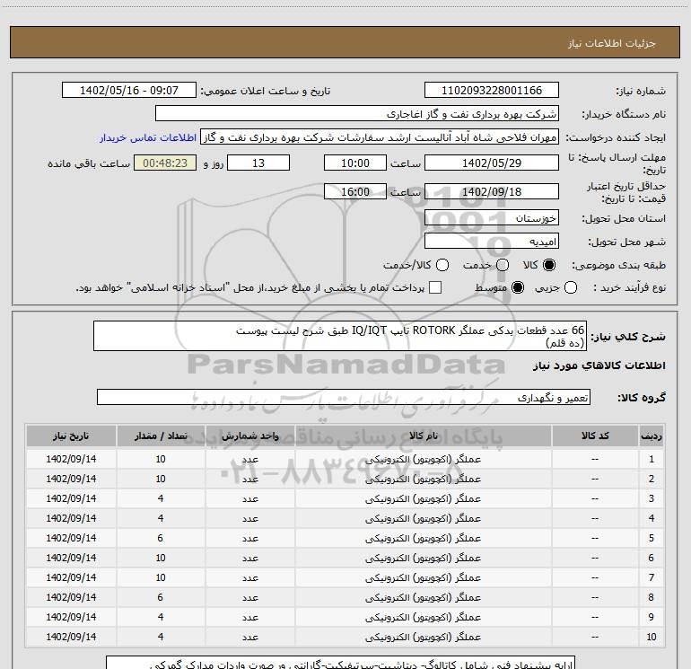Click the need date in row 10
The image size is (691, 669).
tap(71, 638)
